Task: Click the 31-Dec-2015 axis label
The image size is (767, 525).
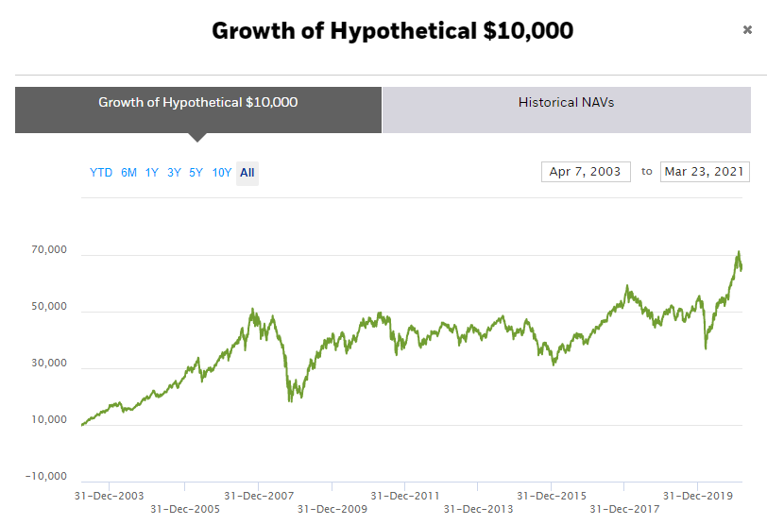Action: point(552,496)
